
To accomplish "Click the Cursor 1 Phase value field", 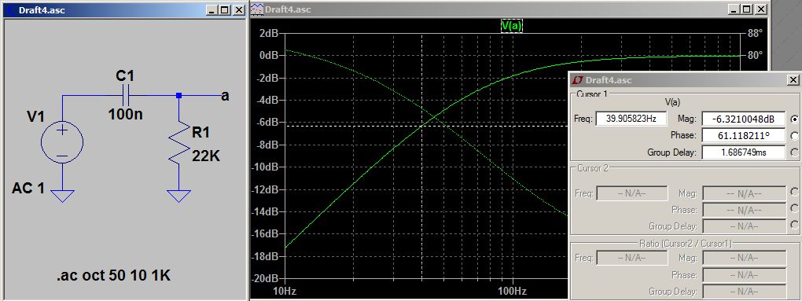I will [744, 135].
